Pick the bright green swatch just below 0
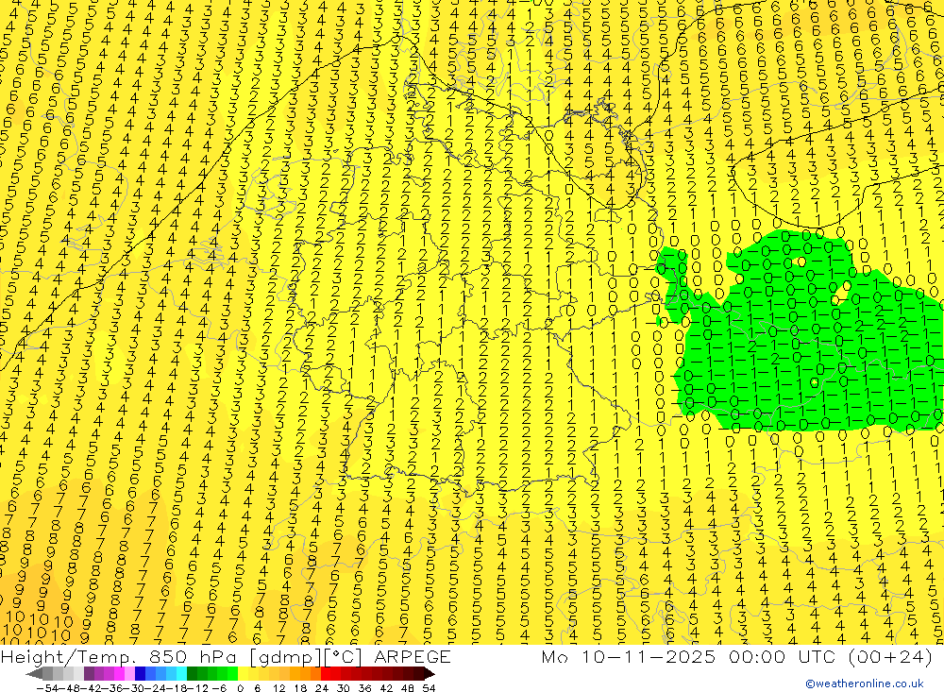 pos(232,674)
